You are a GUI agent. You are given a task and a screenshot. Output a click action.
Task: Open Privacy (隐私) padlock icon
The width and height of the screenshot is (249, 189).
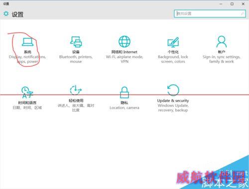[x=124, y=92]
